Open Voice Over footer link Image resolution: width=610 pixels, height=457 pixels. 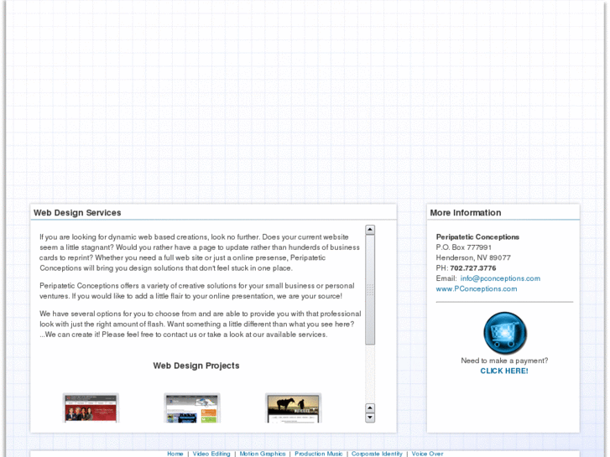(427, 454)
